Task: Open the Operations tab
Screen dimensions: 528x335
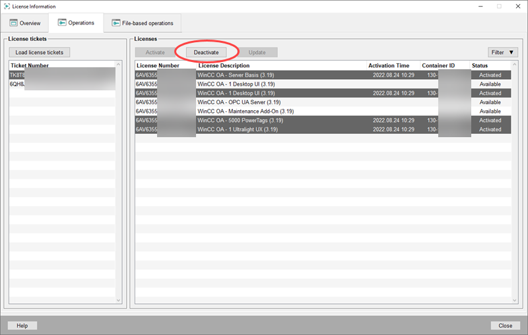Action: [76, 22]
